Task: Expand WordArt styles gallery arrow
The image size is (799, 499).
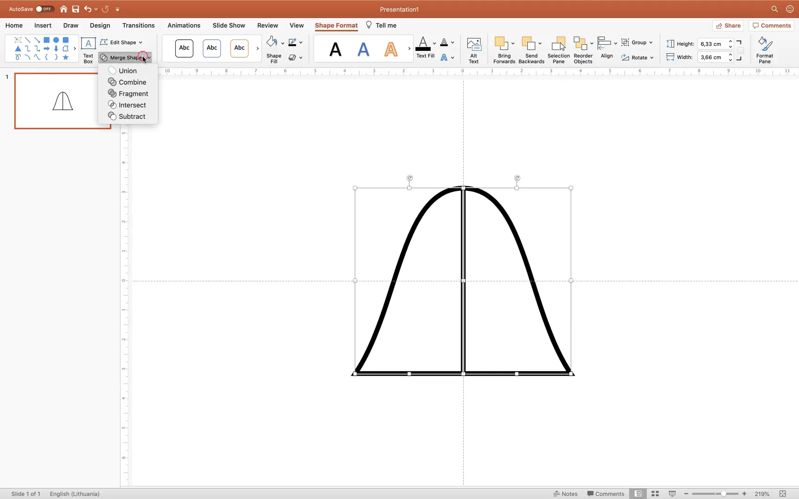Action: [409, 49]
